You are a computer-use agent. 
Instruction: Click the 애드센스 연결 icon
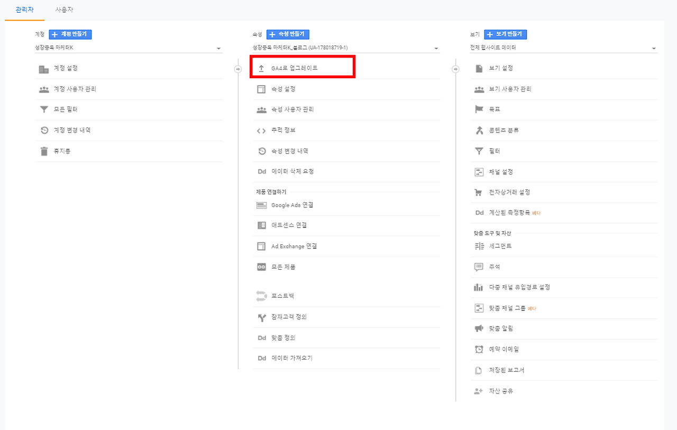click(261, 225)
